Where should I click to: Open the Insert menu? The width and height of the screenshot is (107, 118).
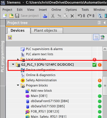[43, 9]
